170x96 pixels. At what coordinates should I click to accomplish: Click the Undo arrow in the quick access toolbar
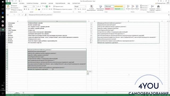coord(12,1)
